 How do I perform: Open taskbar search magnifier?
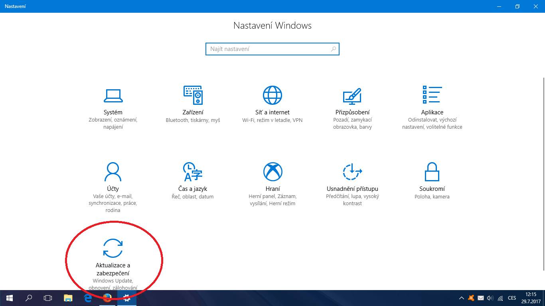click(29, 298)
